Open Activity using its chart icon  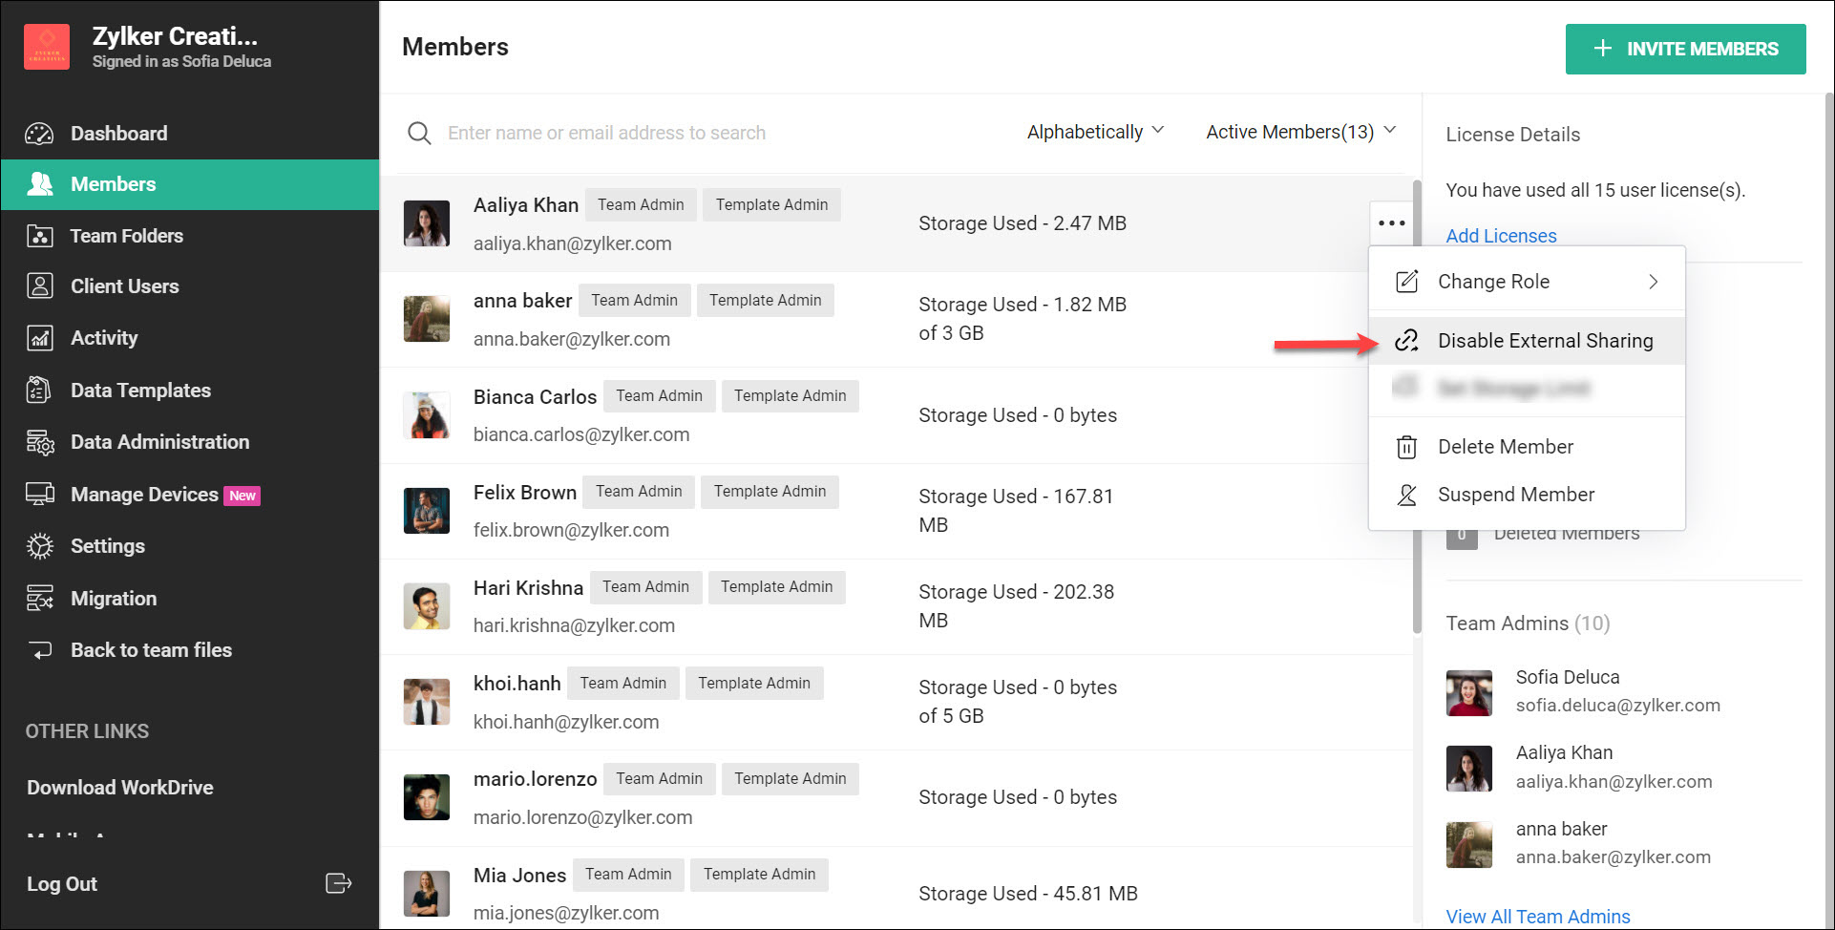click(x=39, y=337)
